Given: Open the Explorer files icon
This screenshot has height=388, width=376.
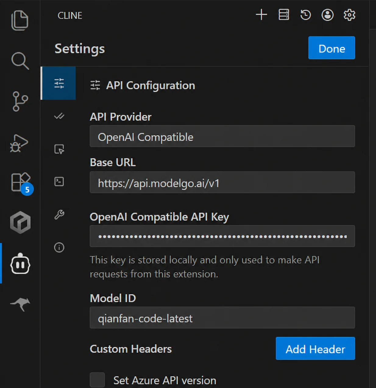Looking at the screenshot, I should pyautogui.click(x=20, y=20).
